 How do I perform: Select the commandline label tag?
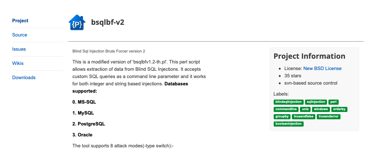[x=286, y=109]
